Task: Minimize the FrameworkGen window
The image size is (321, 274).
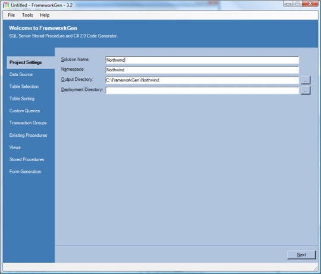Action: point(288,4)
